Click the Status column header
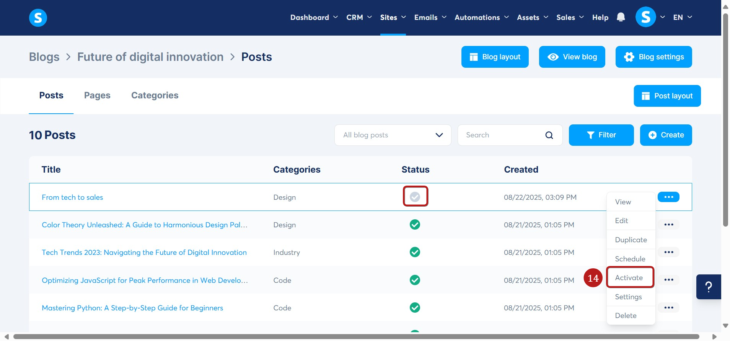730x341 pixels. (x=416, y=170)
